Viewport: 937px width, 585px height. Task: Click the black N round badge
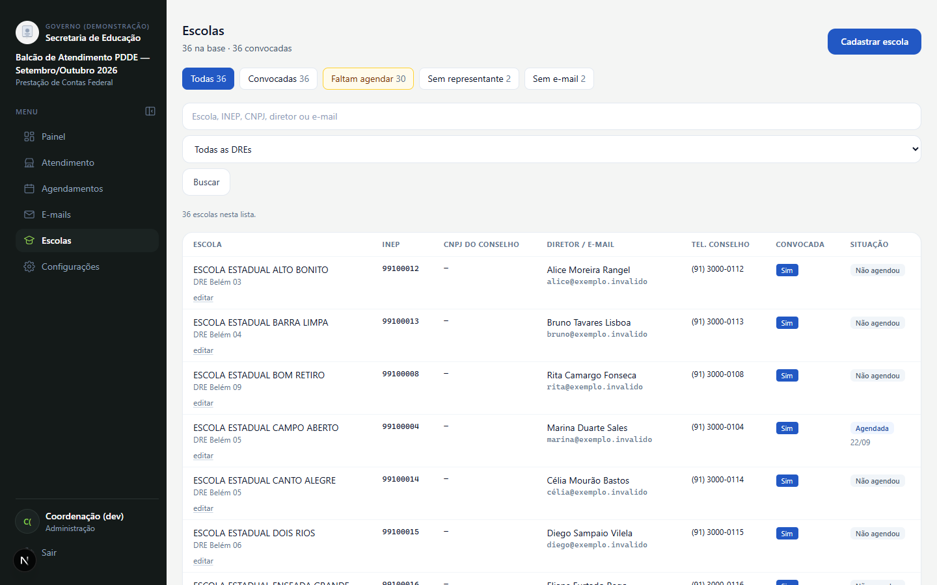coord(25,560)
